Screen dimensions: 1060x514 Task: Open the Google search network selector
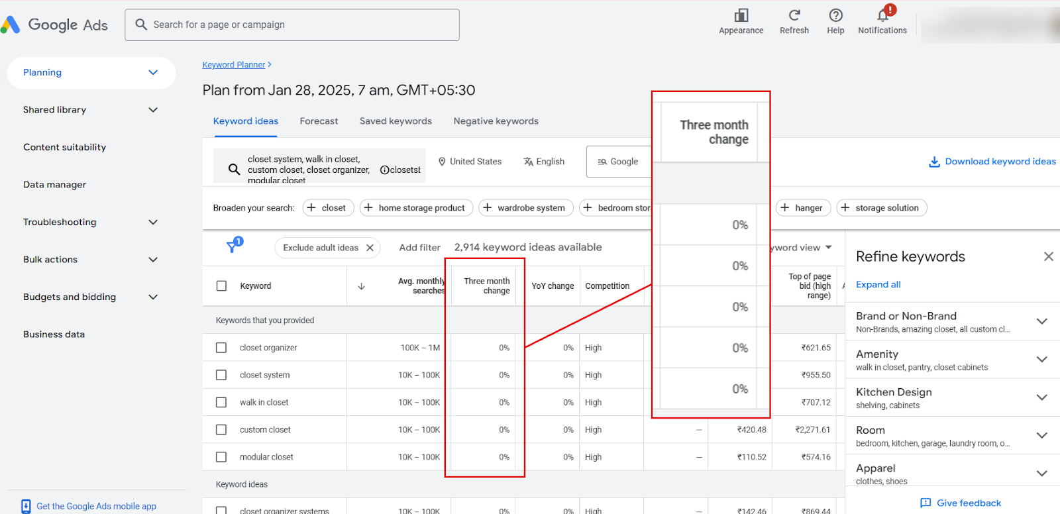(x=619, y=162)
